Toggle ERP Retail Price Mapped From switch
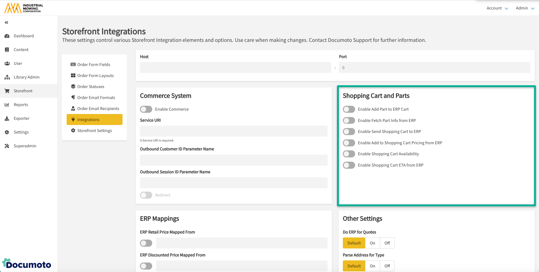This screenshot has height=272, width=539. tap(146, 243)
